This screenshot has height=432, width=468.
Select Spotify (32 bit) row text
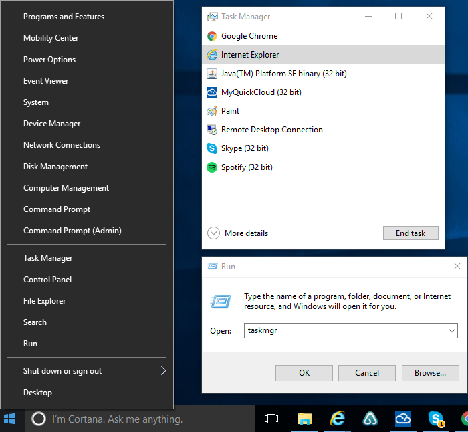click(247, 167)
